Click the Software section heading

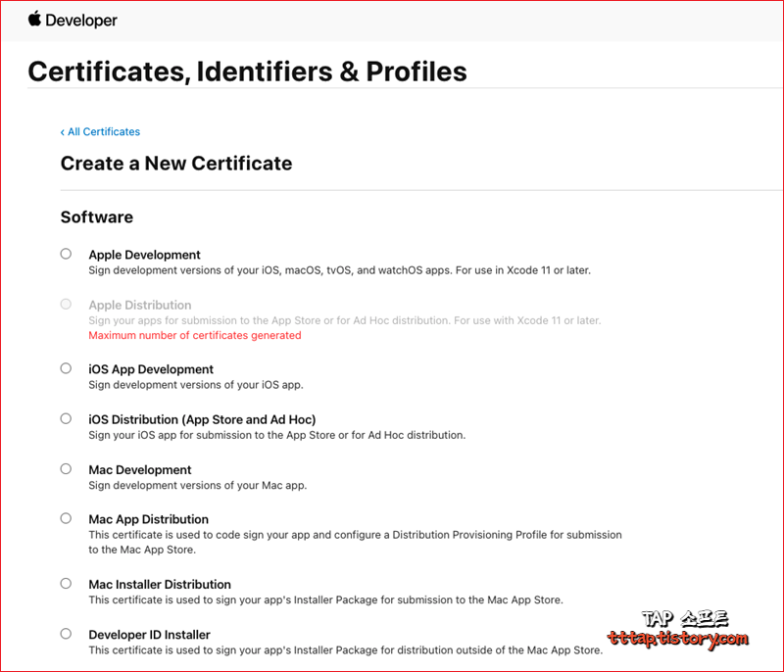(x=97, y=217)
